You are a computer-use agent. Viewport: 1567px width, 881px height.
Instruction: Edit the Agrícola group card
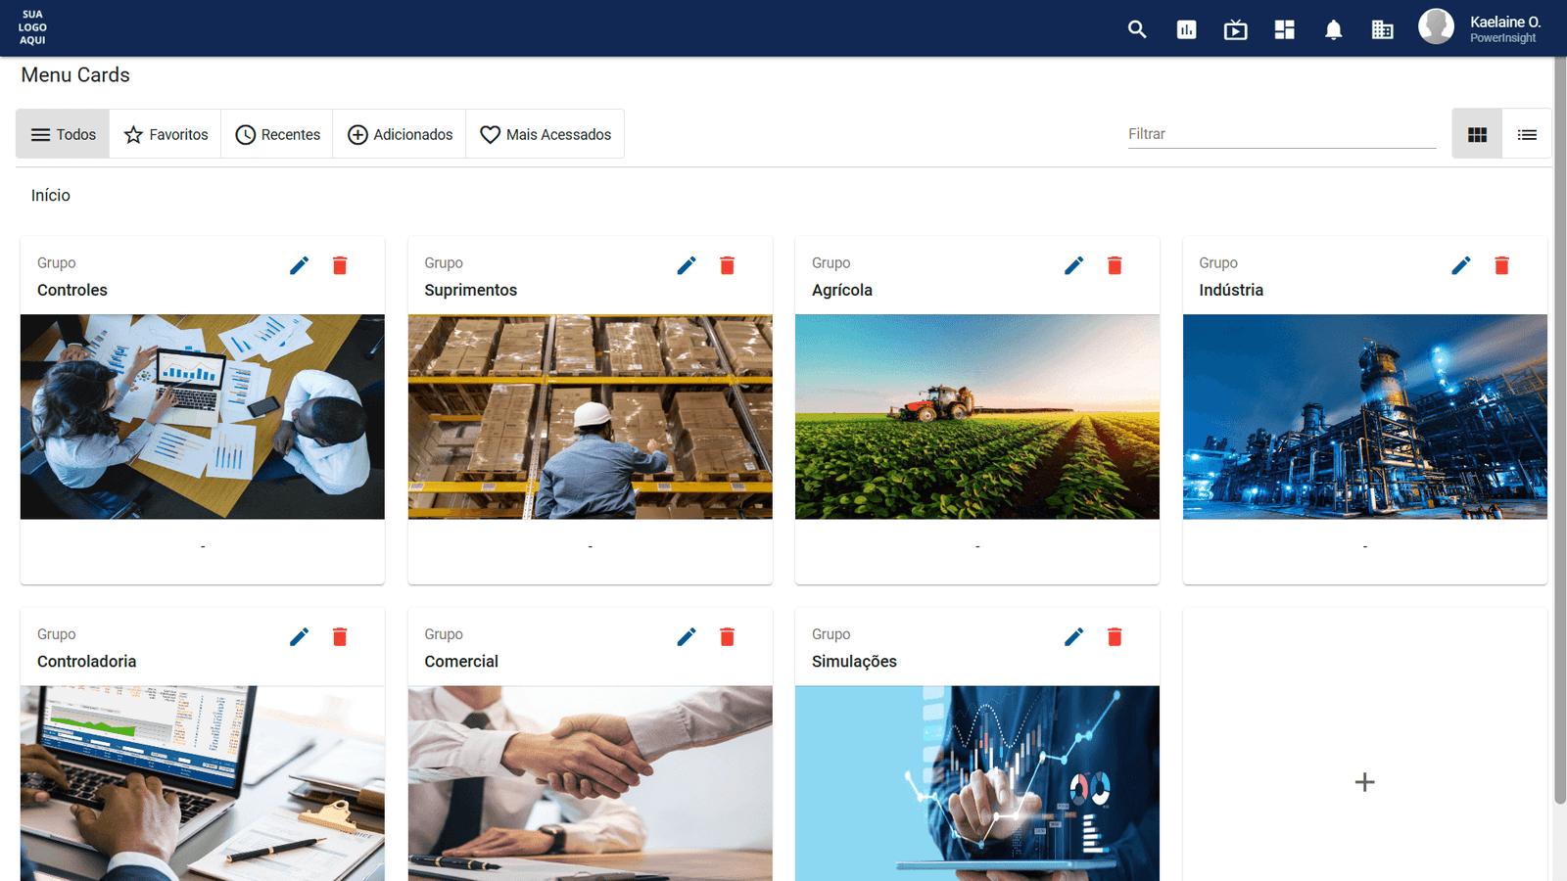(1073, 265)
